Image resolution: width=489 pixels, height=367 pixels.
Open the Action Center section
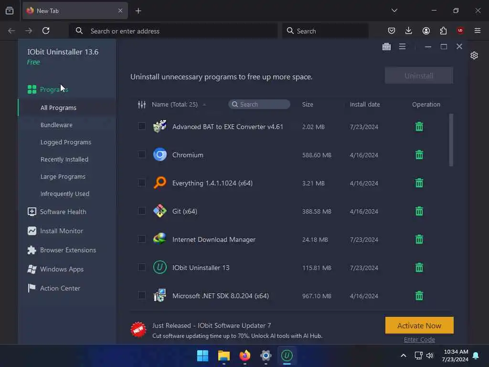coord(53,288)
